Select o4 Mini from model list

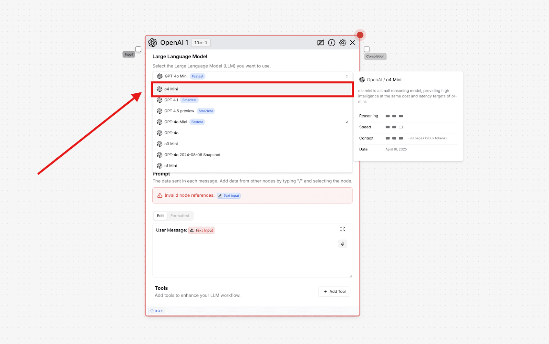[252, 89]
